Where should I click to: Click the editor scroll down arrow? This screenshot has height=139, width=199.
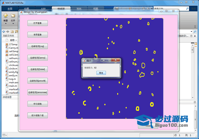pyautogui.click(x=193, y=98)
